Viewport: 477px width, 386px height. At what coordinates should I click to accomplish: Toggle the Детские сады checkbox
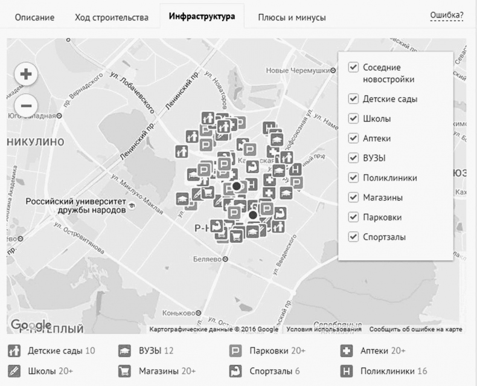[x=353, y=98]
